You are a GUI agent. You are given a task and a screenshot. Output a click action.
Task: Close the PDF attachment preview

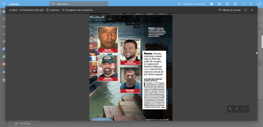[x=252, y=10]
